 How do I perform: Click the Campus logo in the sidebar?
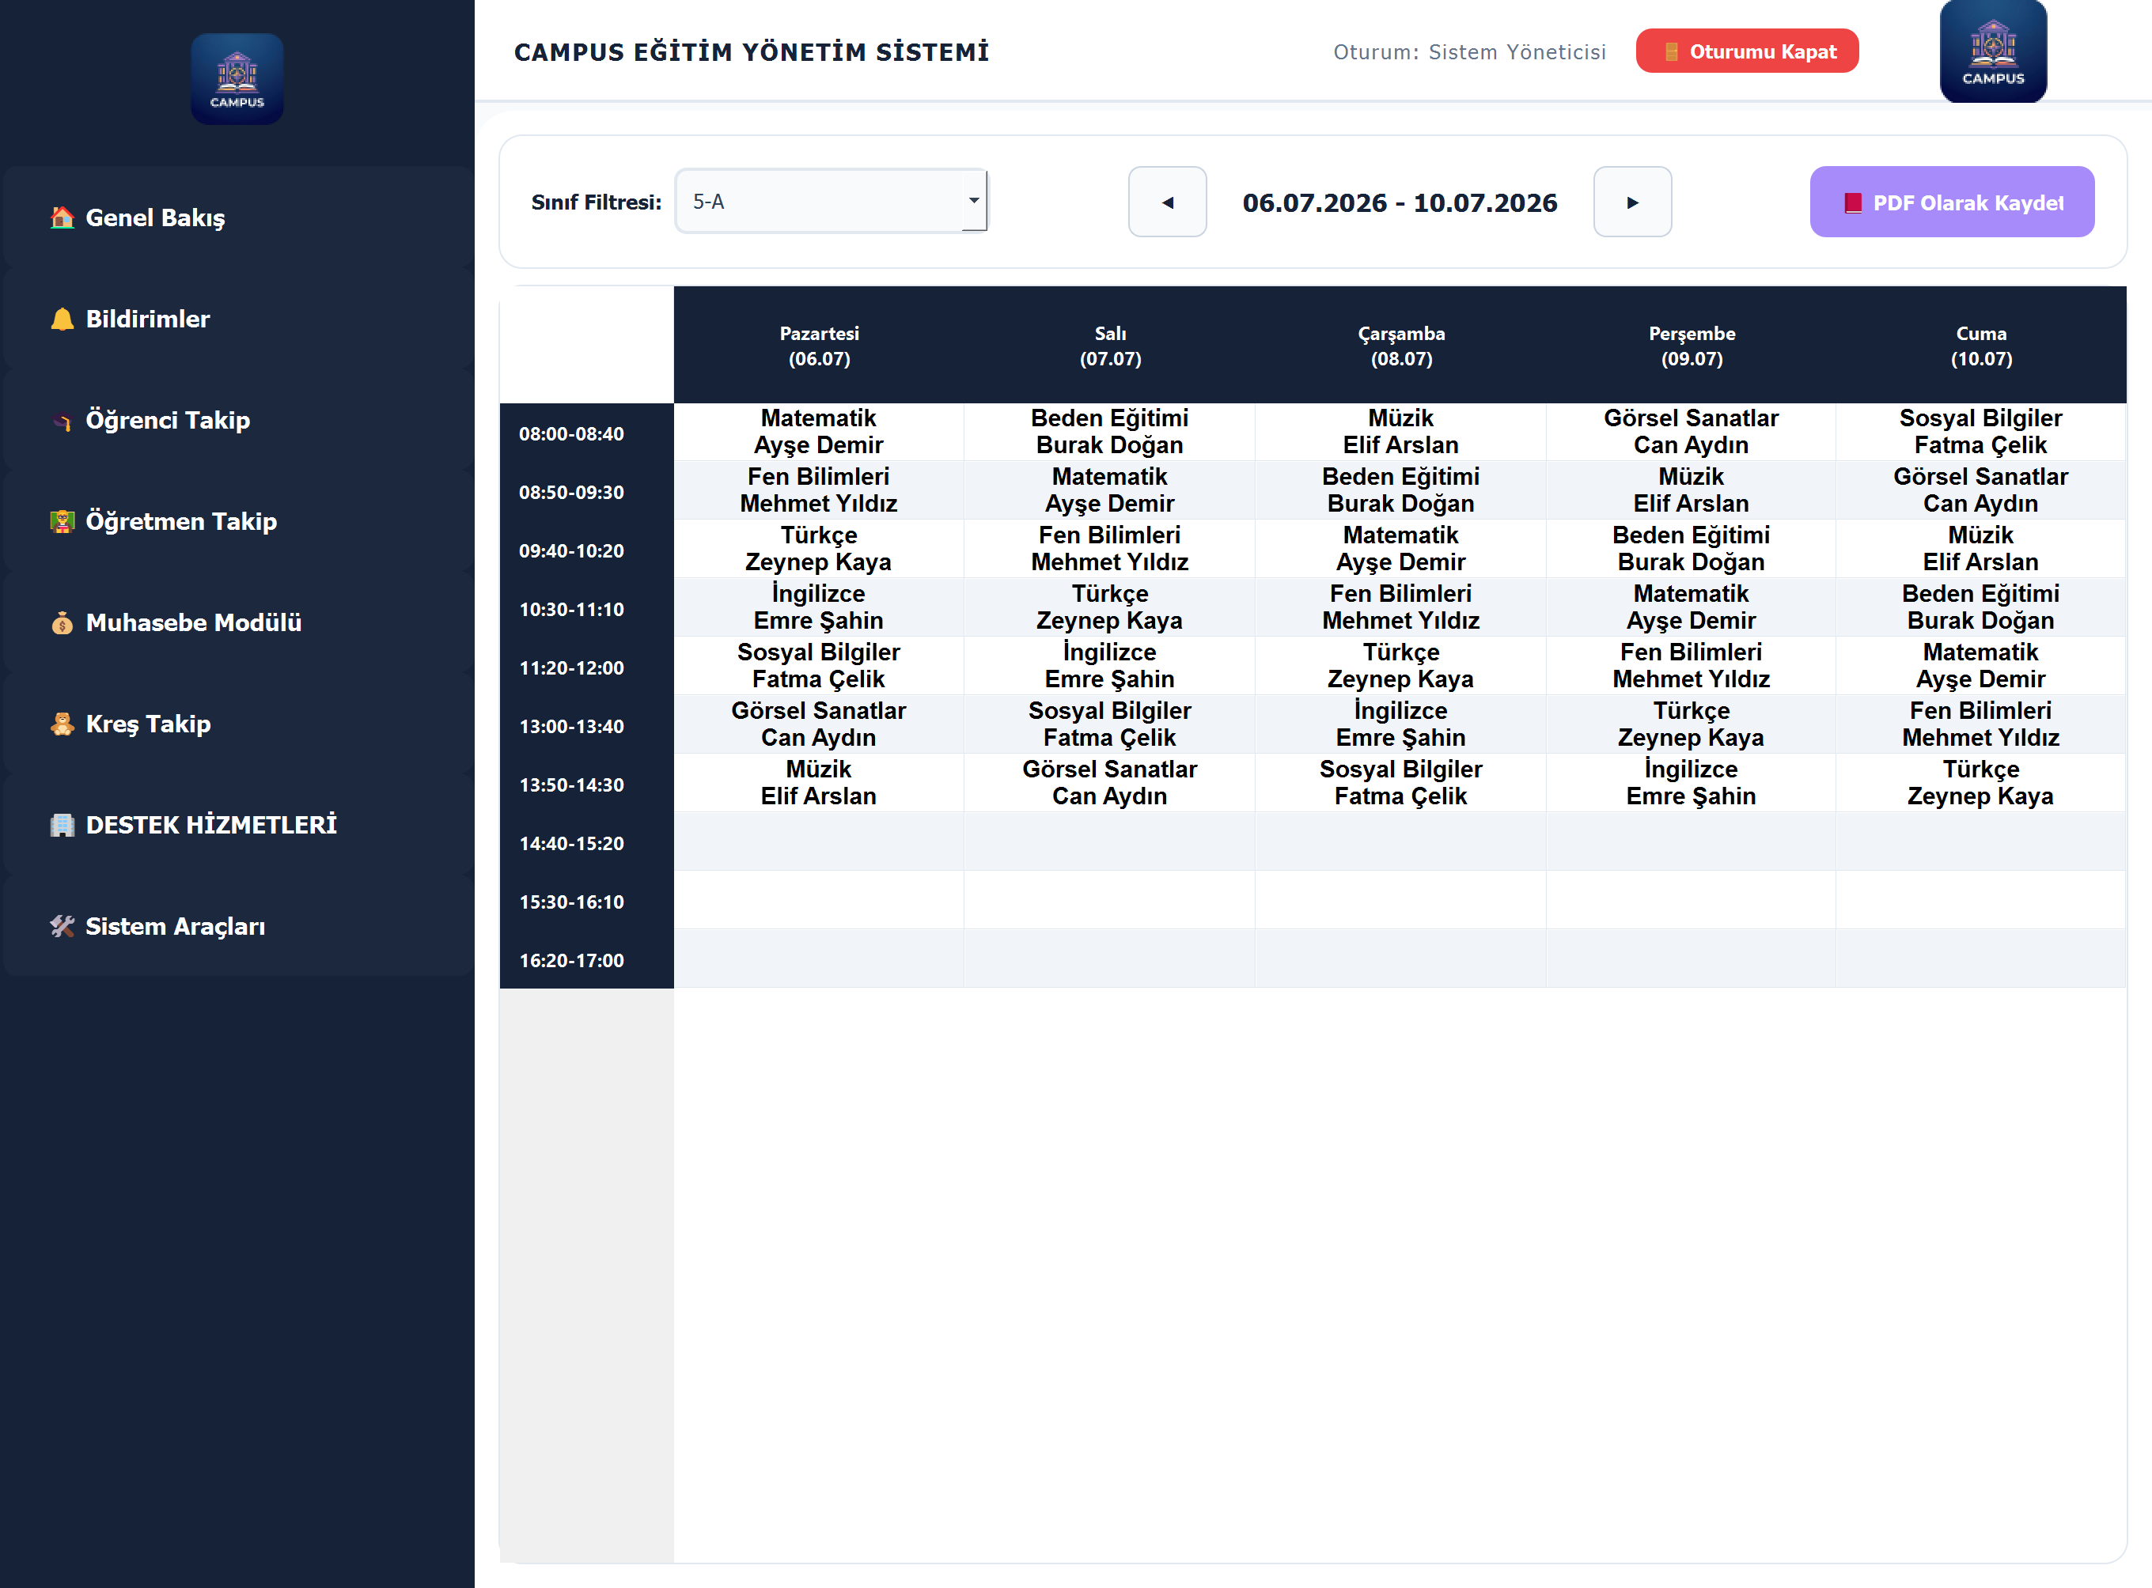(237, 79)
